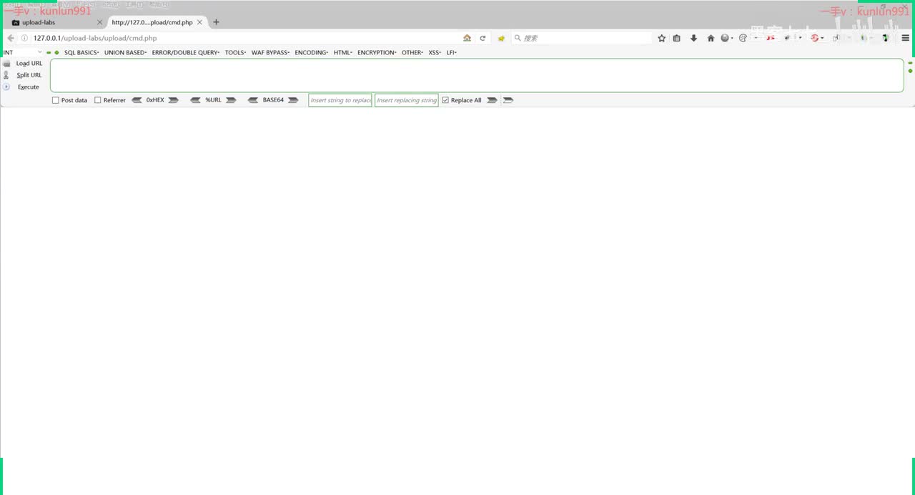
Task: Decode BASE64 with left arrow
Action: pyautogui.click(x=253, y=100)
